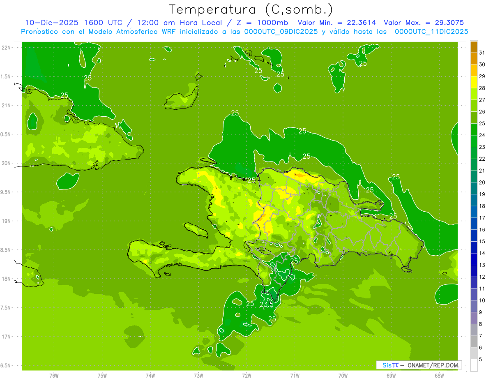Click the "14" label on the color scale
Screen dimensions: 493x381
pos(482,253)
